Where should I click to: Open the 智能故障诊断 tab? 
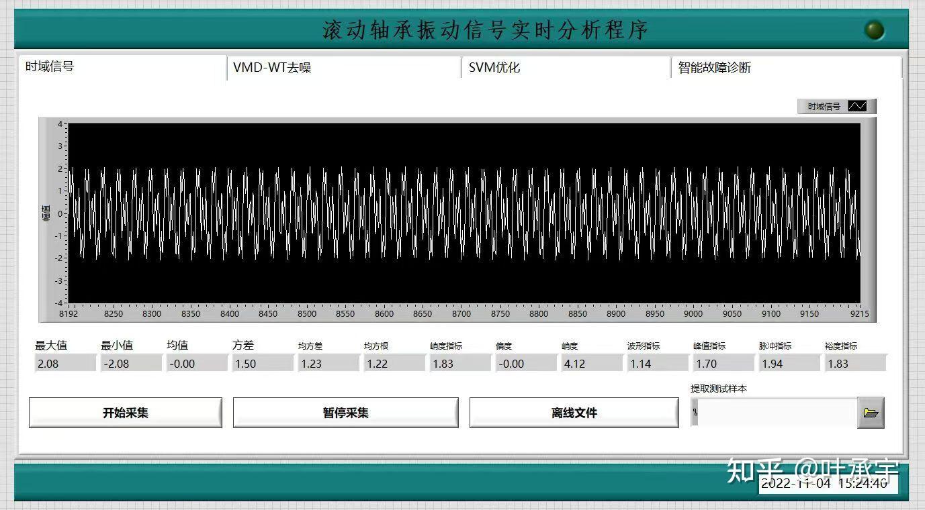(715, 67)
